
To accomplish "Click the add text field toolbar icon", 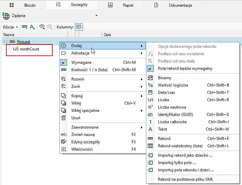I will (32, 27).
